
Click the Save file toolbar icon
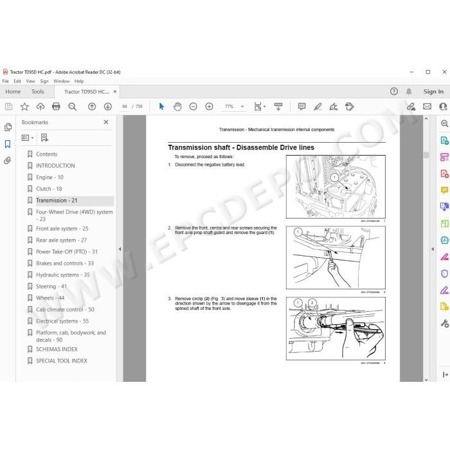[x=8, y=107]
